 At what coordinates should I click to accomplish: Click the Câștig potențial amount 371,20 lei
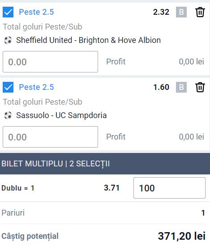[x=182, y=236]
